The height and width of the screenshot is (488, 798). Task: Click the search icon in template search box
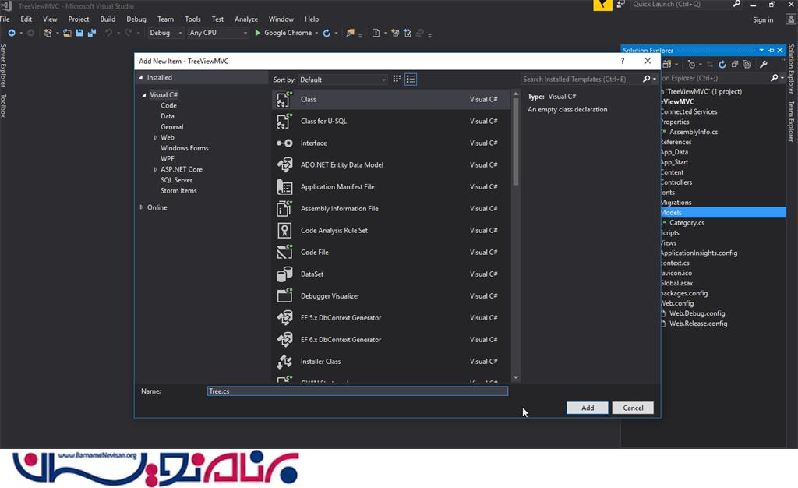(646, 80)
